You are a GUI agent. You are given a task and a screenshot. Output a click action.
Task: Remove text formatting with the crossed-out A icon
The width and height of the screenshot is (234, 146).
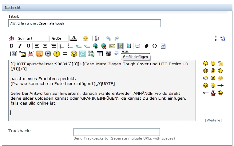pos(11,38)
